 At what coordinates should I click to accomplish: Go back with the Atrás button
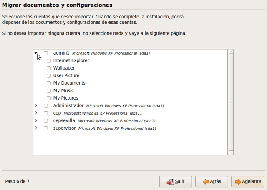tap(211, 182)
